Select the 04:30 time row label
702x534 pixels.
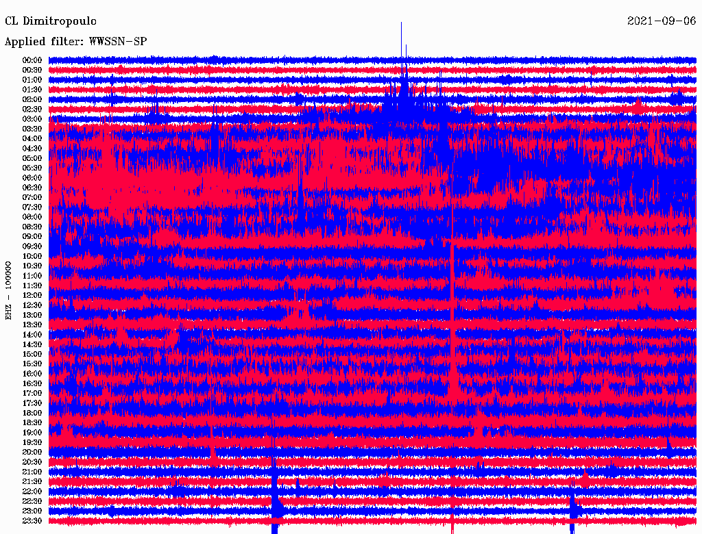32,149
